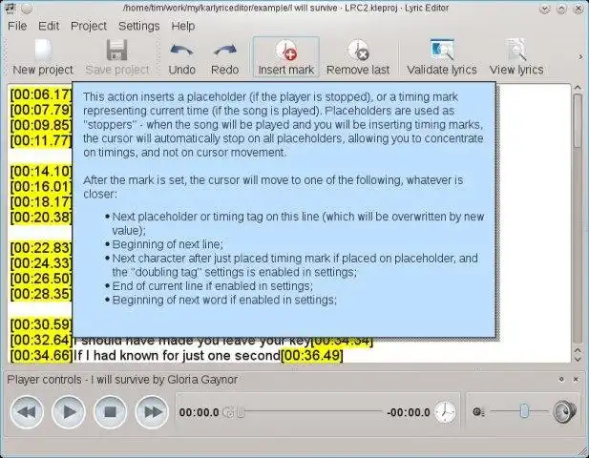Undo the last edit

[181, 57]
